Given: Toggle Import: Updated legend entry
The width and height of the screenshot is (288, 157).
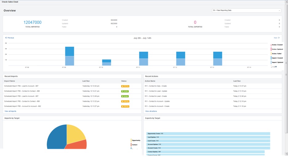Looking at the screenshot, I should click(x=277, y=62).
